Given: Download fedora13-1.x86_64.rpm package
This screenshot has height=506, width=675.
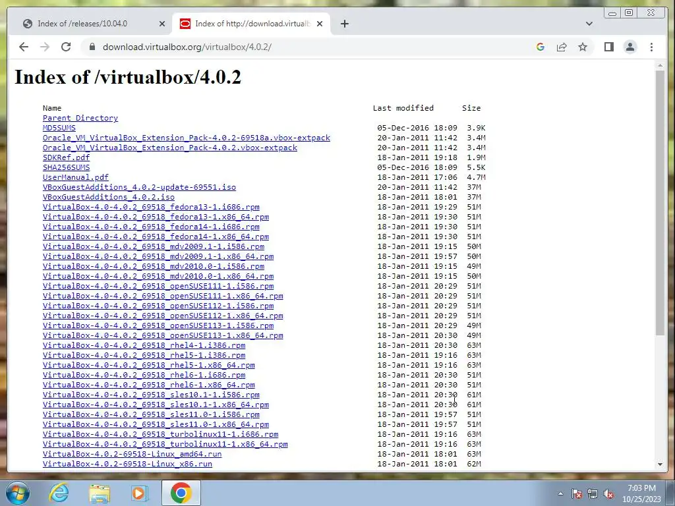Looking at the screenshot, I should click(x=156, y=217).
